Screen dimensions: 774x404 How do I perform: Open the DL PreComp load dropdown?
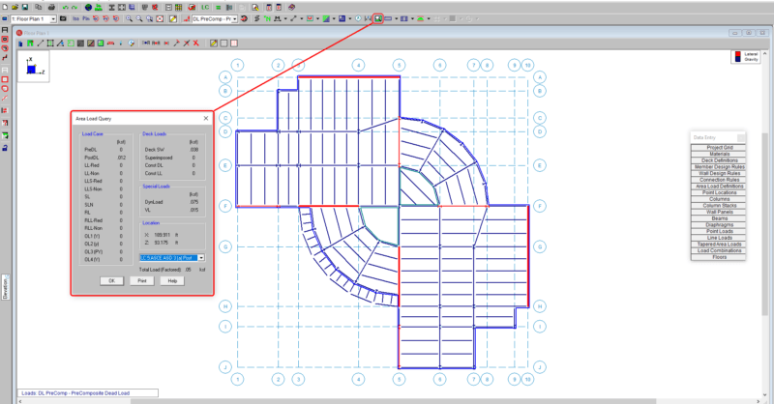click(x=232, y=18)
